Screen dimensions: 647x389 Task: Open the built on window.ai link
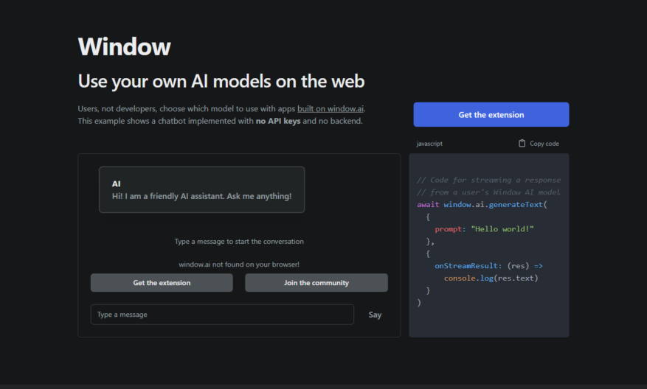tap(331, 109)
